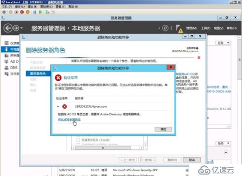Click the Checkpoint snapshot toolbar icon
Screen dimensions: 242x176
47,12
